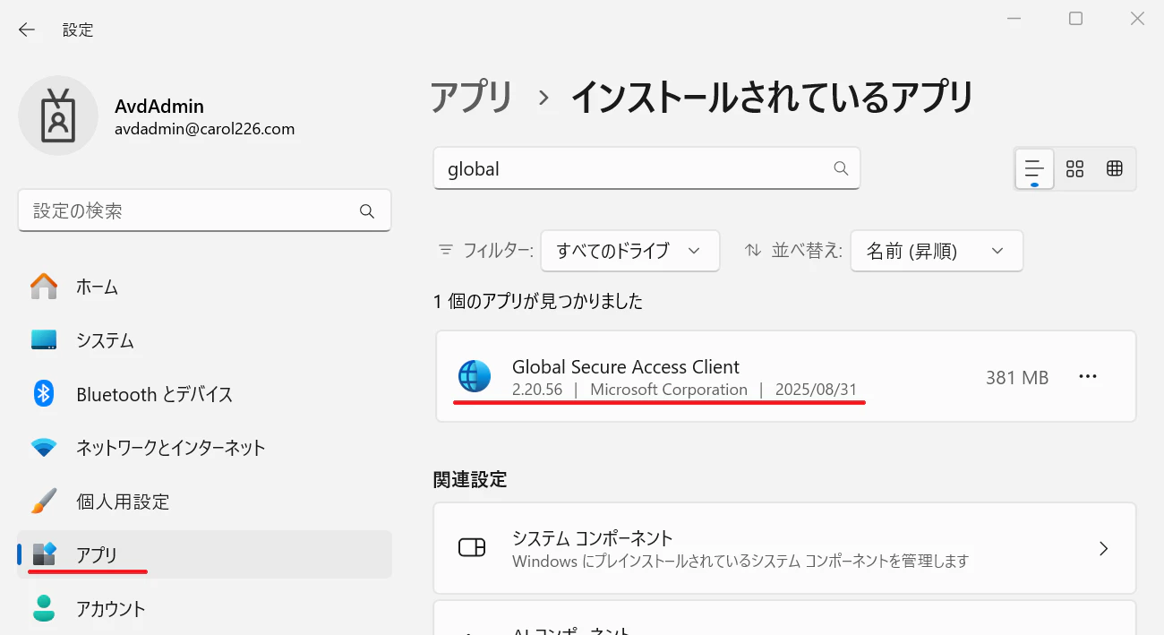Click the アプリ breadcrumb link
The width and height of the screenshot is (1164, 635).
(472, 97)
